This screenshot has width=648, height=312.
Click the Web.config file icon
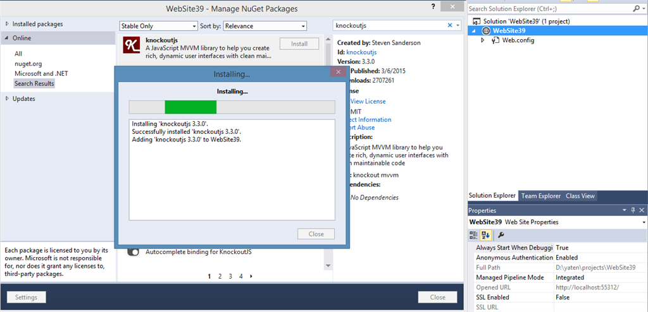[x=495, y=40]
